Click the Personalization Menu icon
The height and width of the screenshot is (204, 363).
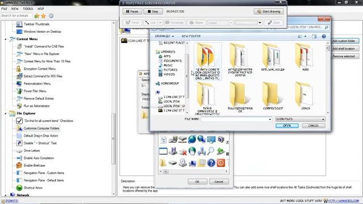click(x=19, y=83)
